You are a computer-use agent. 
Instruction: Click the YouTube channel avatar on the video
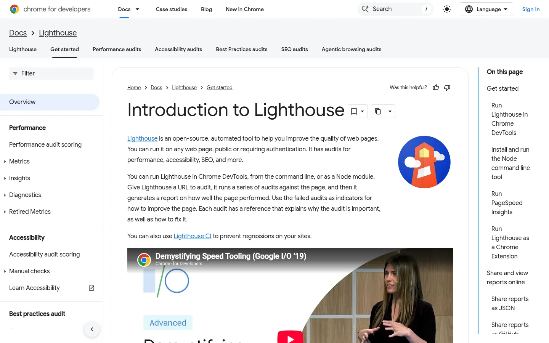point(144,260)
